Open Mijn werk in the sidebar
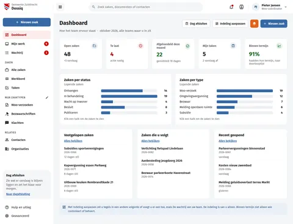Viewport: 293px width, 224px height. (27, 44)
